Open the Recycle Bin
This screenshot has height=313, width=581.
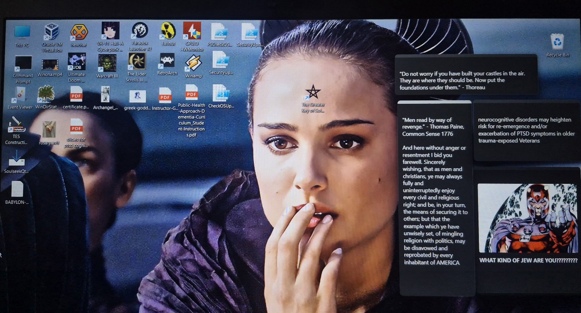(557, 45)
